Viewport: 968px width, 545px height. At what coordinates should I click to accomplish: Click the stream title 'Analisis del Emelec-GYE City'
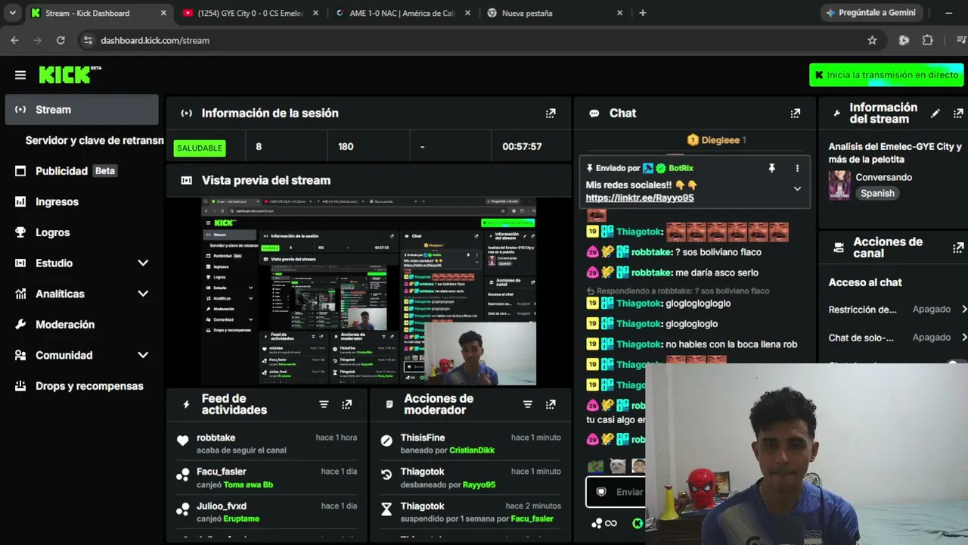tap(895, 153)
